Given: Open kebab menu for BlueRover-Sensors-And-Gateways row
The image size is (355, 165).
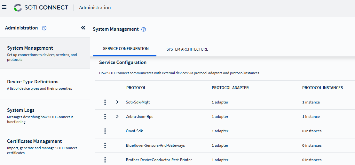Looking at the screenshot, I should (x=105, y=145).
